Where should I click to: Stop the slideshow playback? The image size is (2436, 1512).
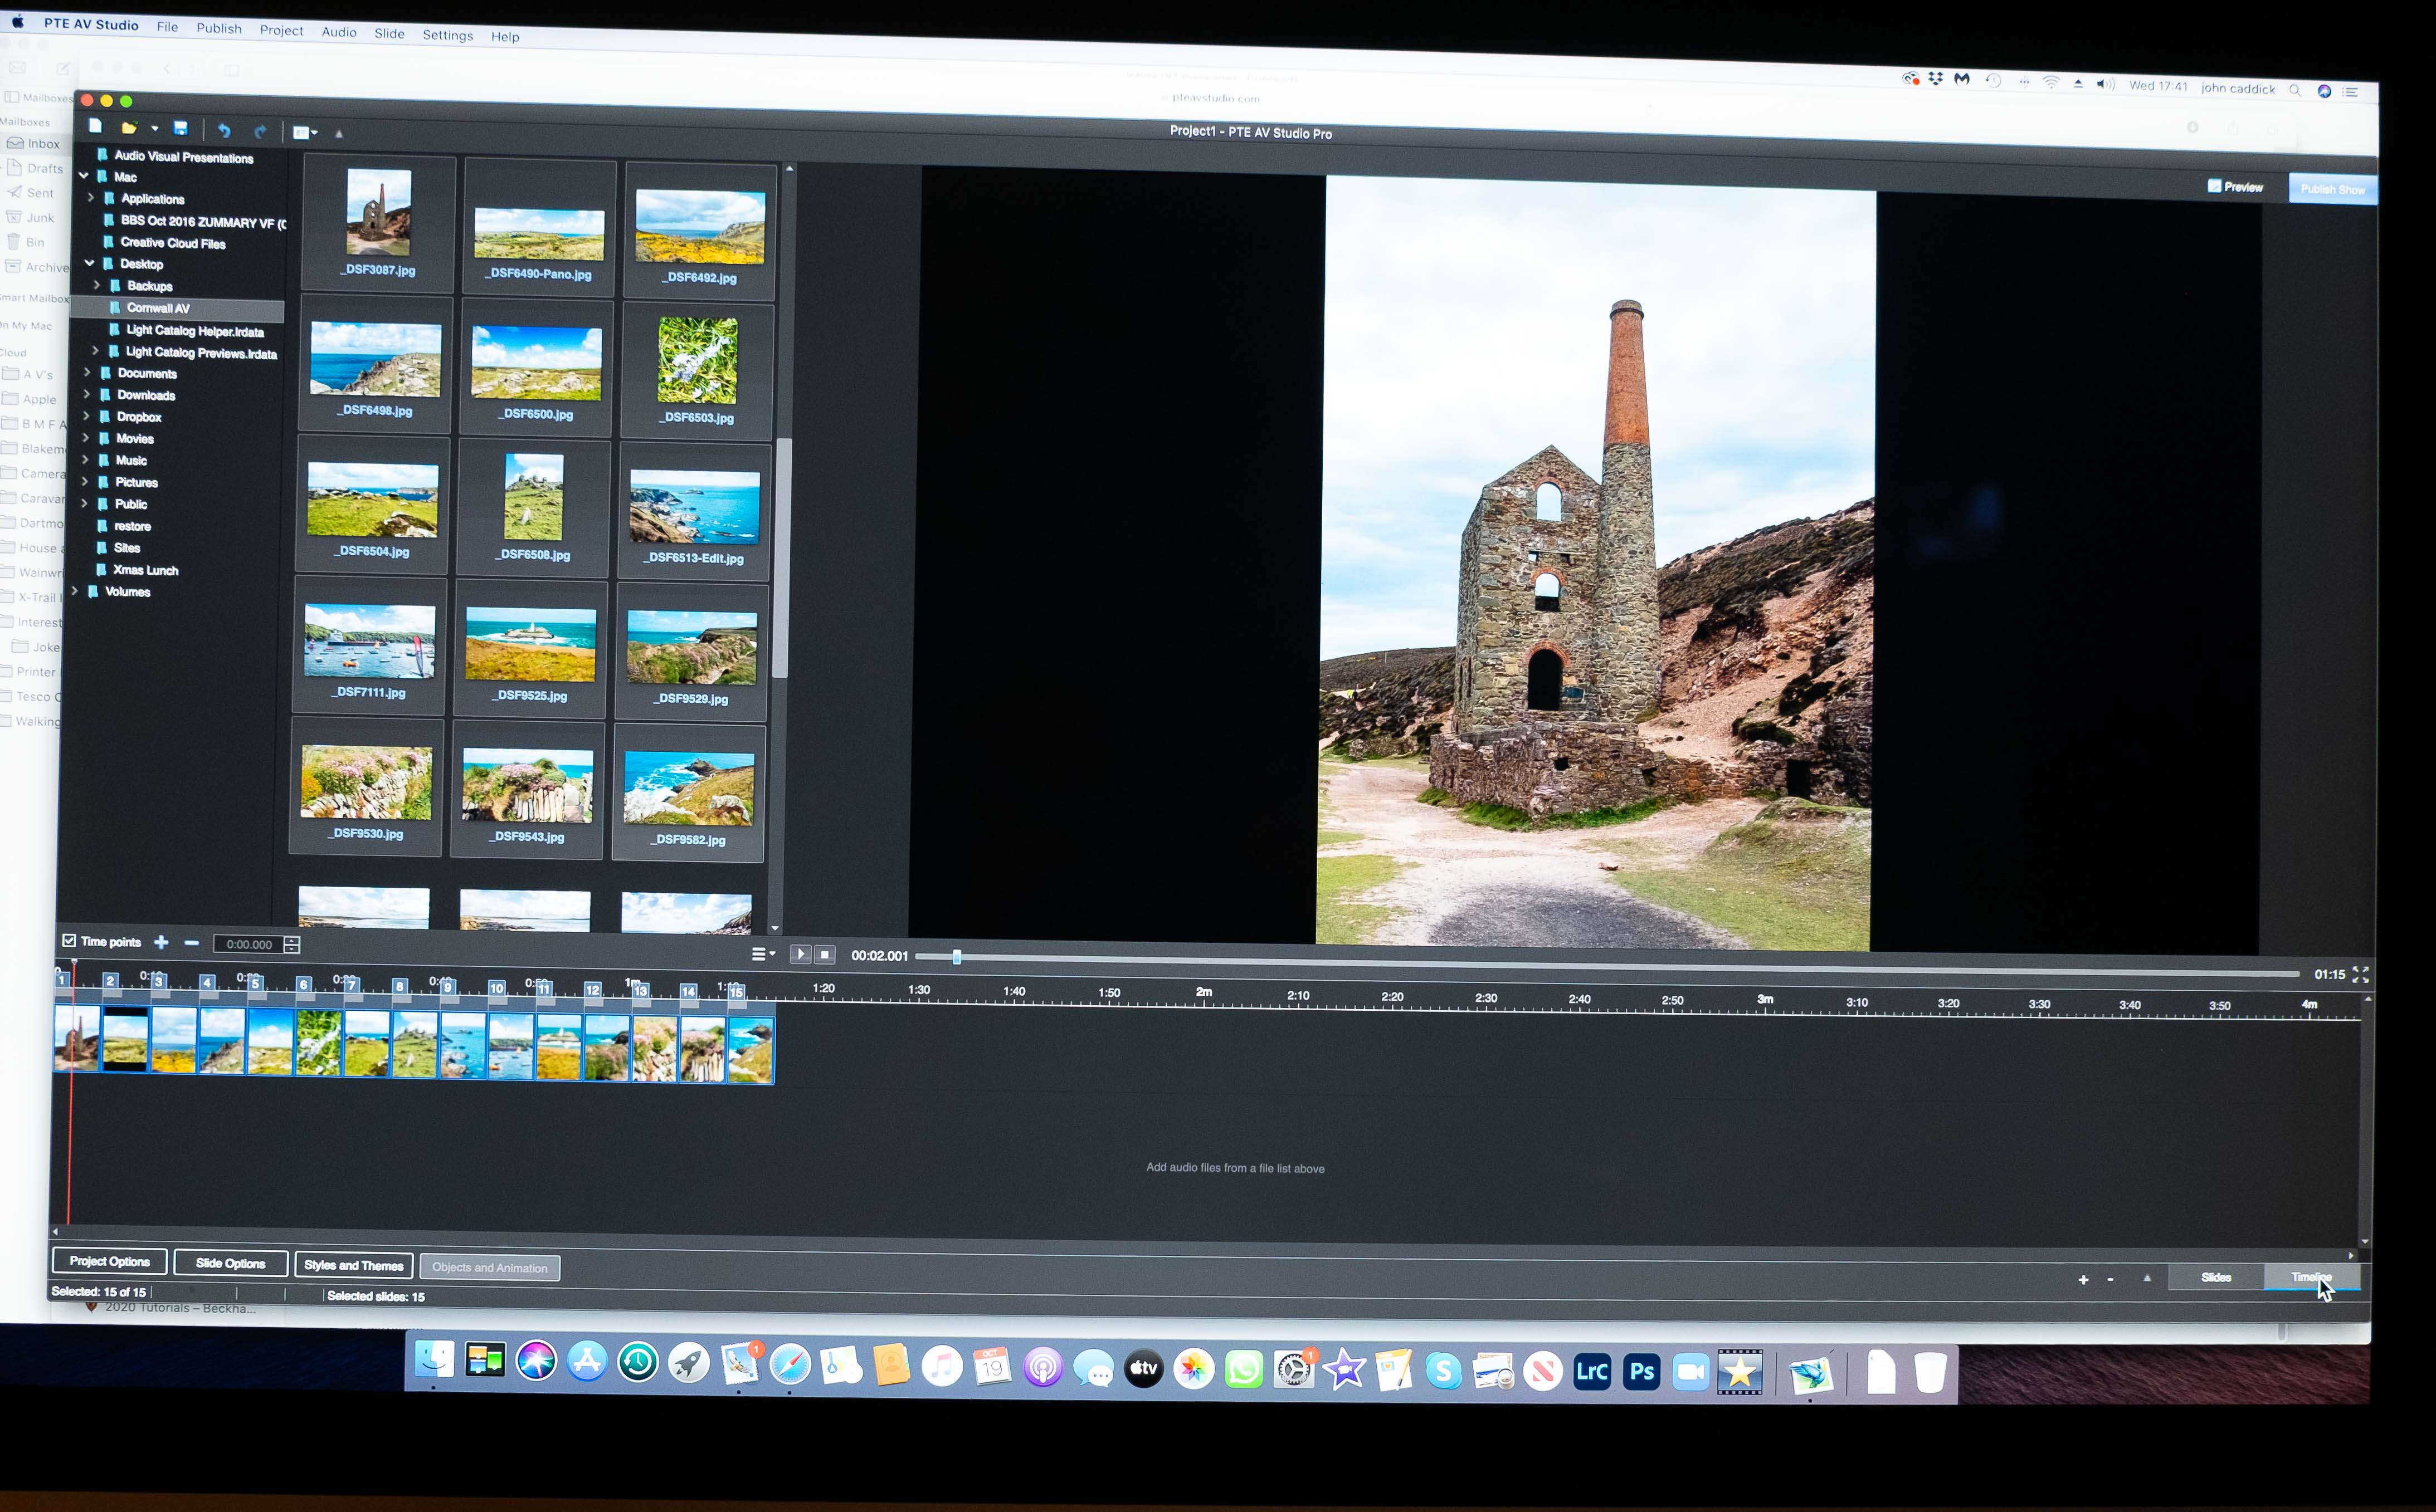(x=825, y=955)
